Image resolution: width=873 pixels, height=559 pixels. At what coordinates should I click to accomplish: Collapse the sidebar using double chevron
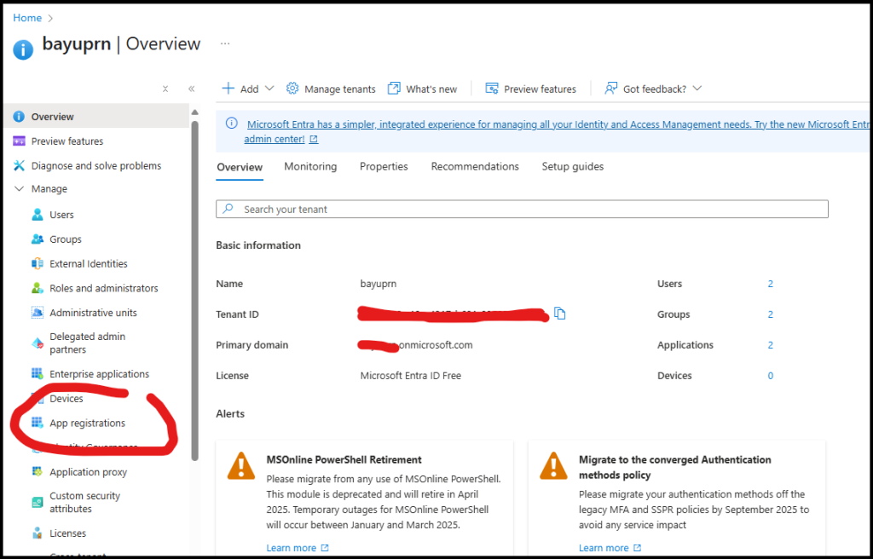[x=191, y=89]
